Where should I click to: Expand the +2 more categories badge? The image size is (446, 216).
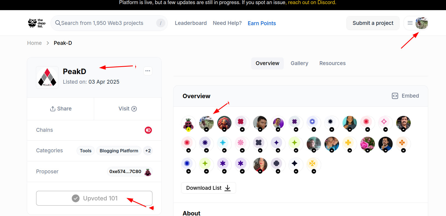pos(148,151)
